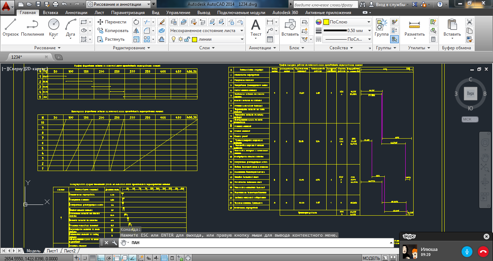The height and width of the screenshot is (261, 493).
Task: Toggle grid display in status bar
Action: click(x=93, y=258)
